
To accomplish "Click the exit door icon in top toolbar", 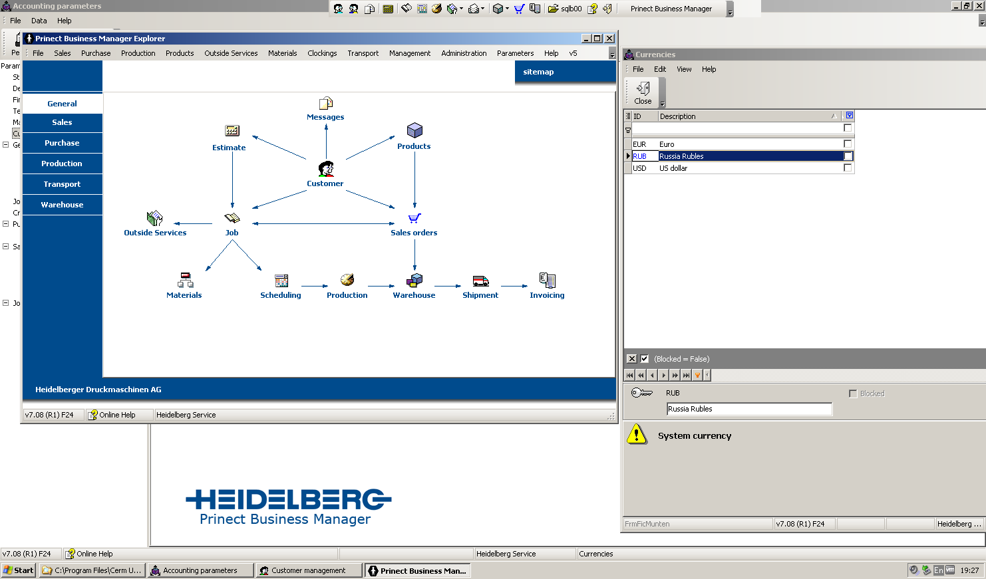I will coord(607,9).
